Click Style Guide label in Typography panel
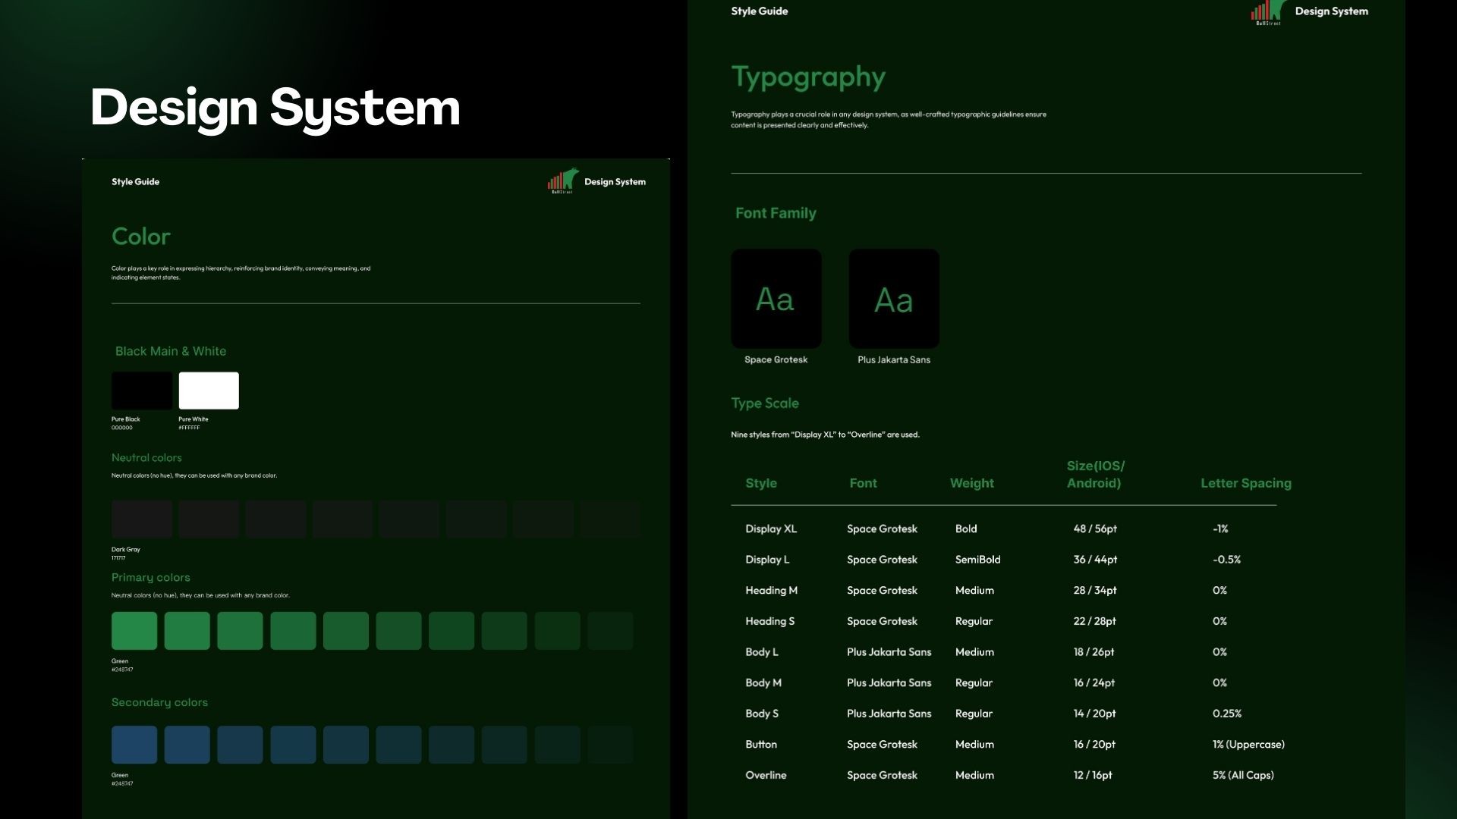This screenshot has height=819, width=1457. tap(759, 11)
